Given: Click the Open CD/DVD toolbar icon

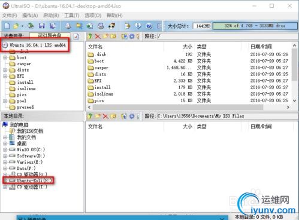Looking at the screenshot, I should [x=31, y=26].
